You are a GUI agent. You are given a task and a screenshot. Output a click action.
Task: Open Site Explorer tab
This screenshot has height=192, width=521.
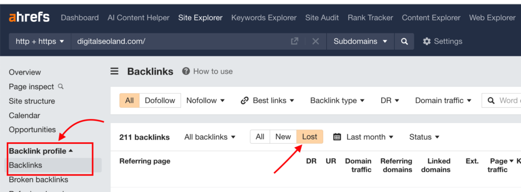coord(200,18)
